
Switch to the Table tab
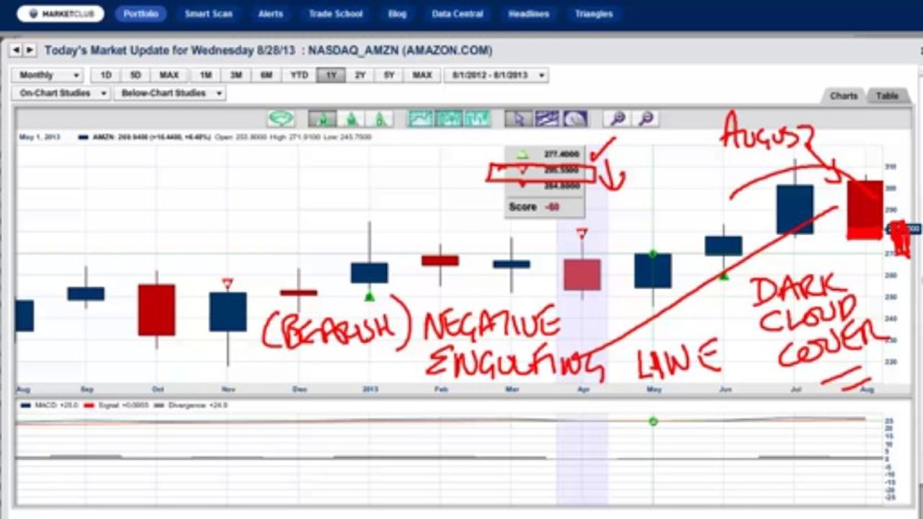click(x=887, y=96)
